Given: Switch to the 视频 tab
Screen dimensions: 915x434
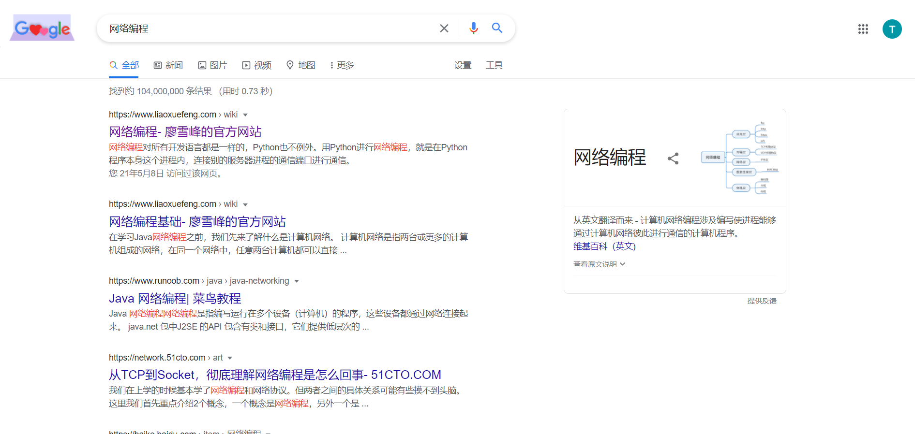Looking at the screenshot, I should (257, 65).
